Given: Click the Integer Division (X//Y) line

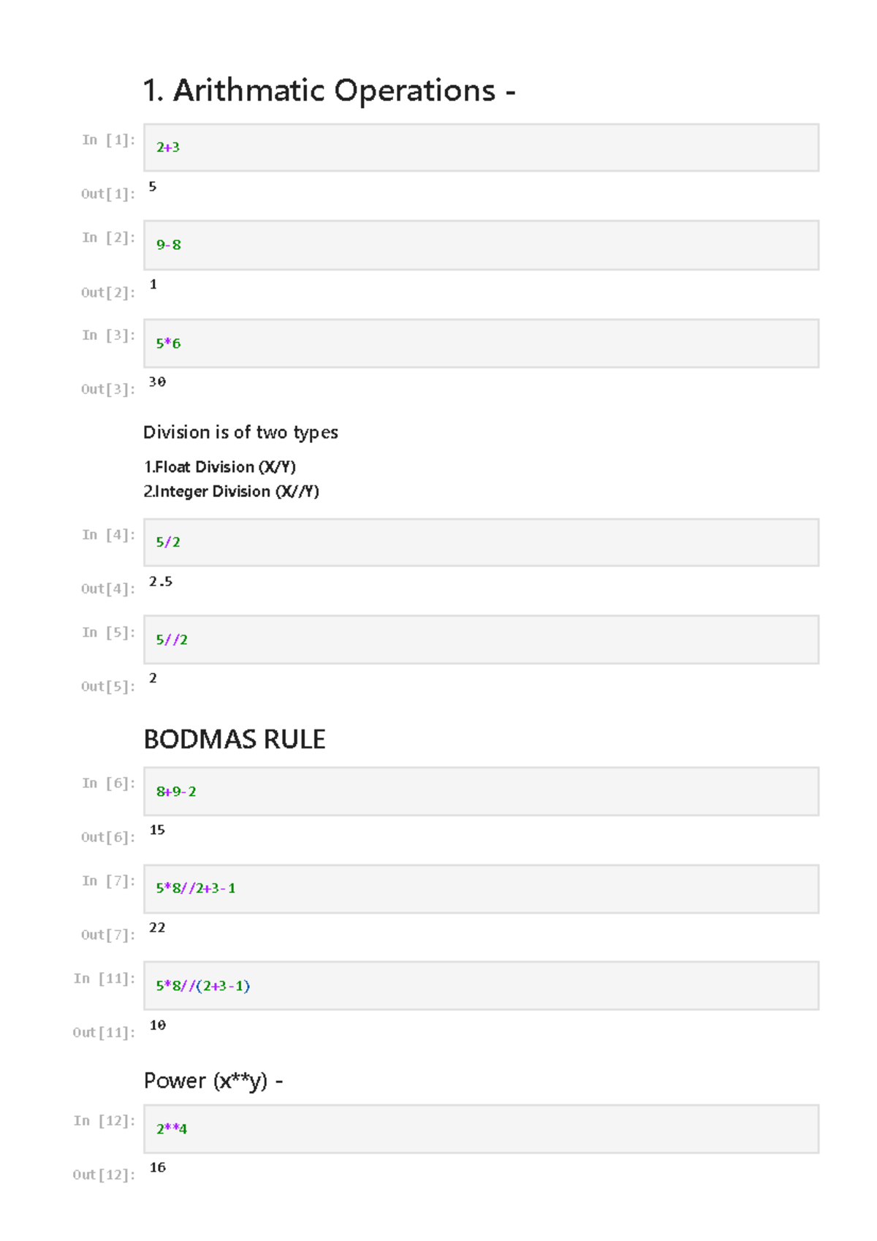Looking at the screenshot, I should click(x=231, y=492).
